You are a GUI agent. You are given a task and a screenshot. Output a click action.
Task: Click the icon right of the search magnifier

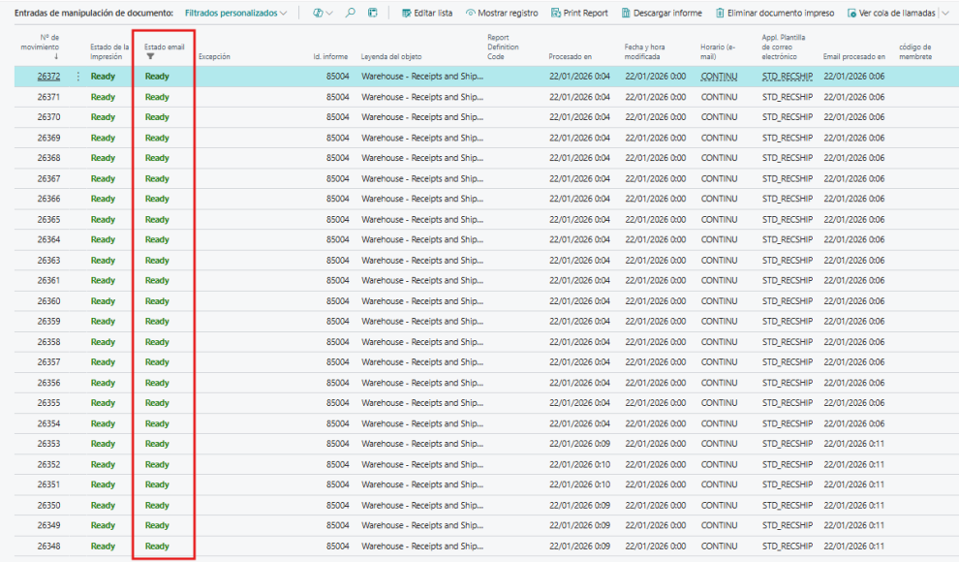(373, 13)
